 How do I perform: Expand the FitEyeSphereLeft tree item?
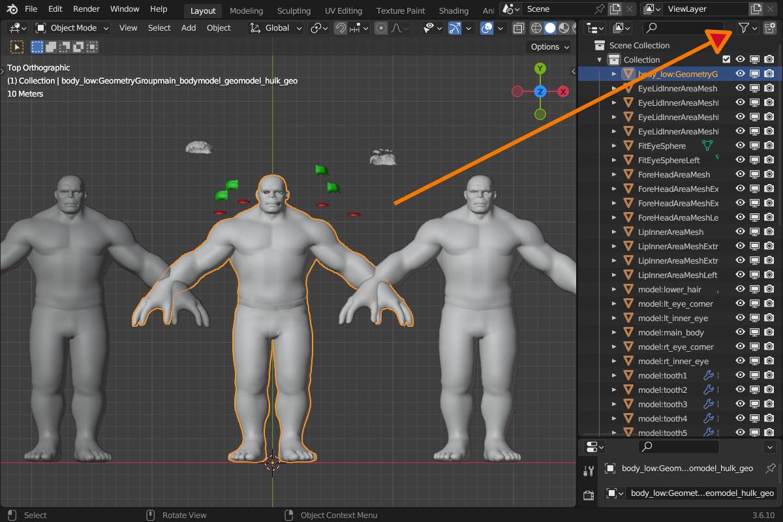(614, 160)
